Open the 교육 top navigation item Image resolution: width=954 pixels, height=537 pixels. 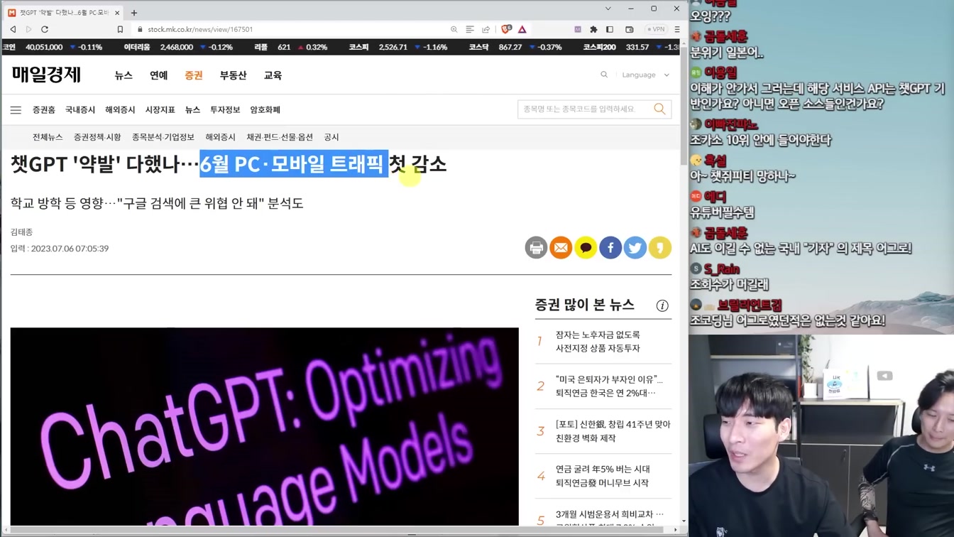pyautogui.click(x=273, y=75)
